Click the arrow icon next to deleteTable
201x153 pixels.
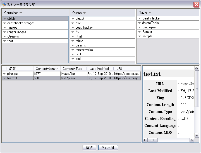tap(140, 23)
